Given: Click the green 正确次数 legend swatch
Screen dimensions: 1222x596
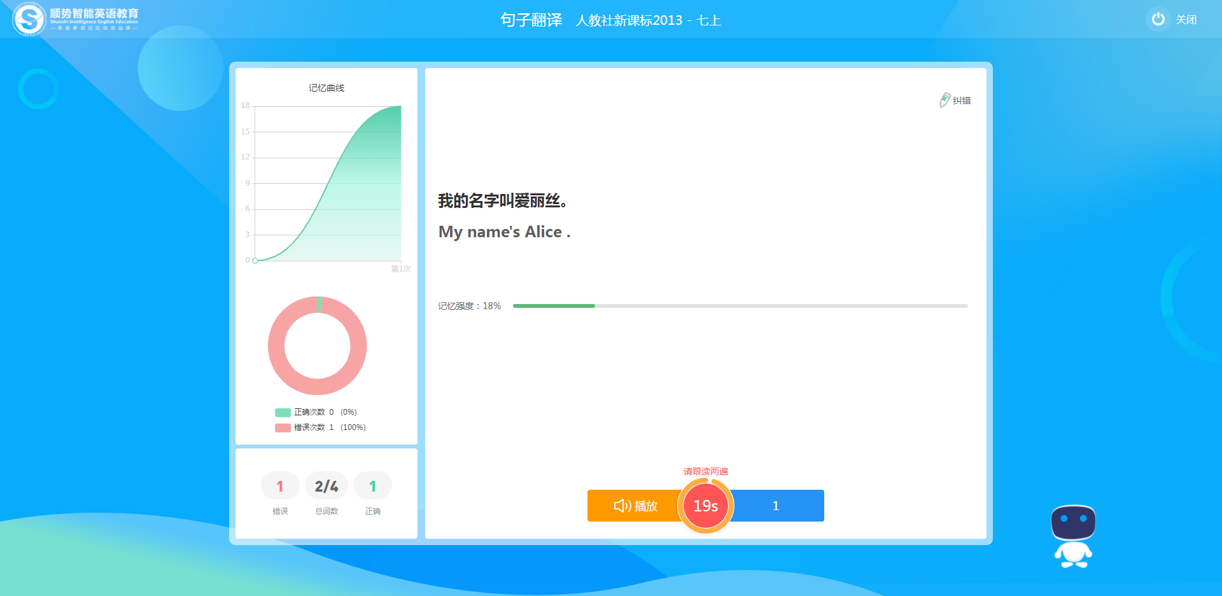Looking at the screenshot, I should coord(283,412).
